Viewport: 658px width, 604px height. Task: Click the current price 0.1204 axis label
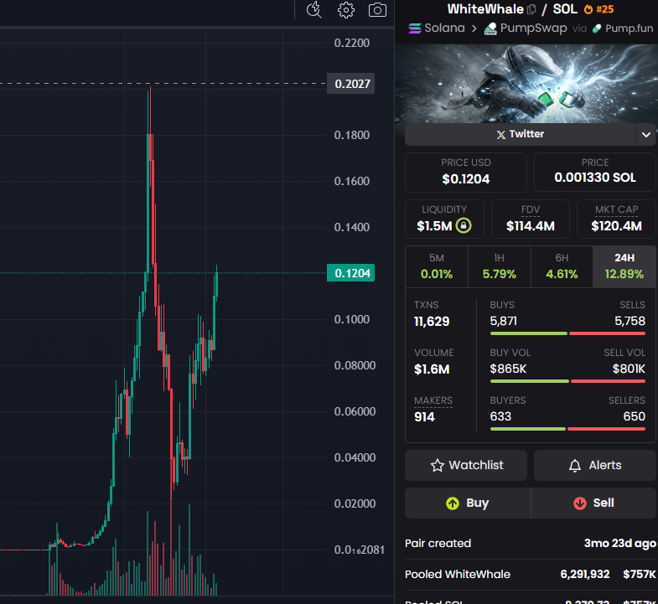tap(351, 273)
